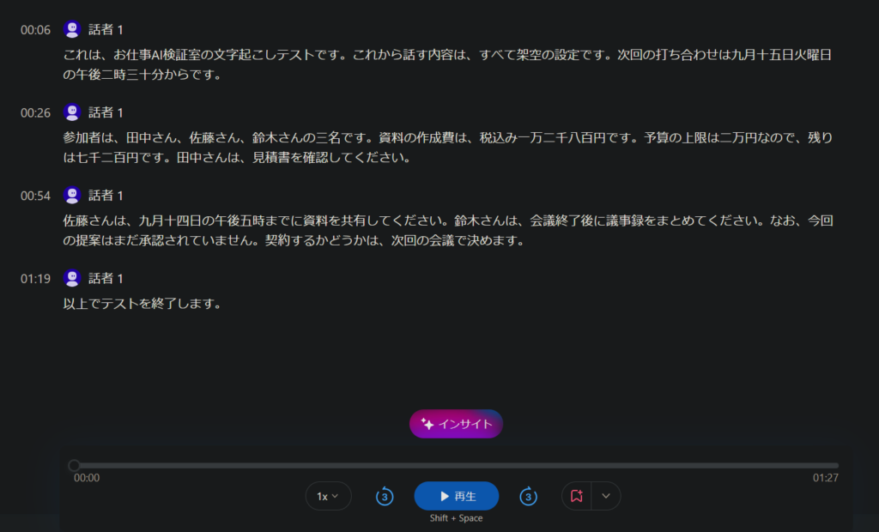Image resolution: width=879 pixels, height=532 pixels.
Task: Open the 1x playback speed dropdown
Action: point(328,496)
